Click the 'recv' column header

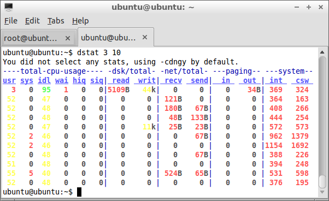(173, 80)
